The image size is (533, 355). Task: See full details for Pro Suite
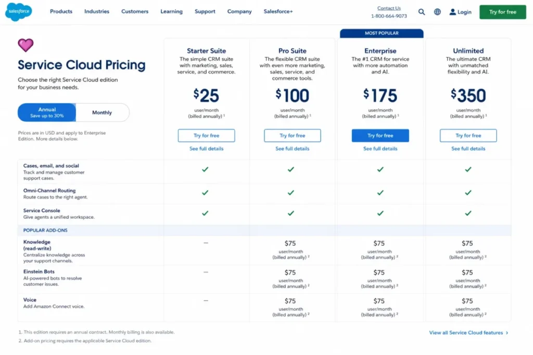tap(293, 149)
